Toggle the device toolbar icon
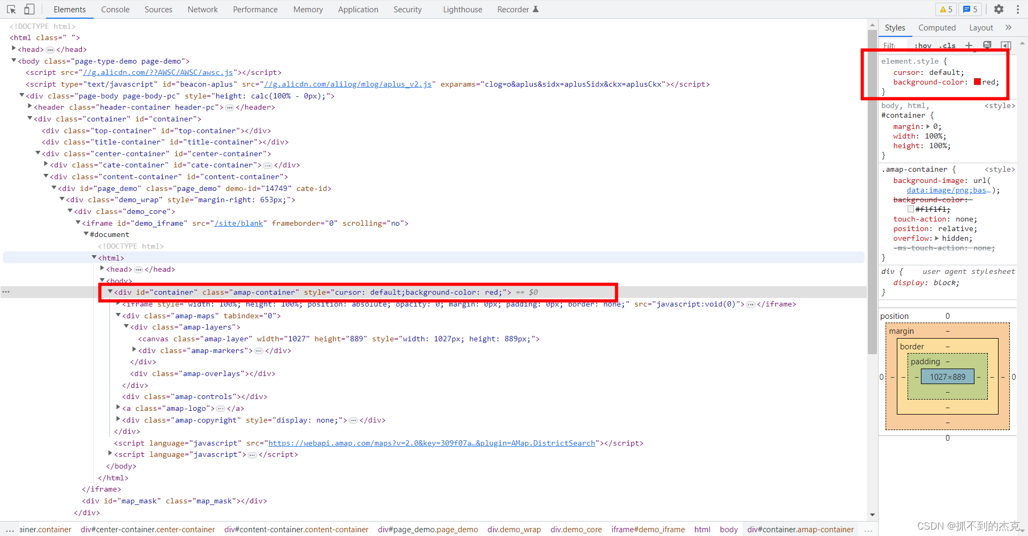This screenshot has height=536, width=1028. click(29, 9)
